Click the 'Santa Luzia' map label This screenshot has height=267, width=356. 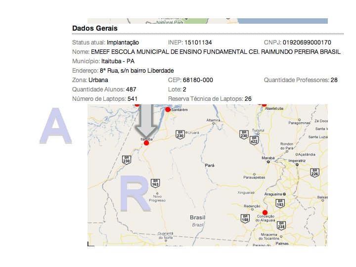[318, 137]
